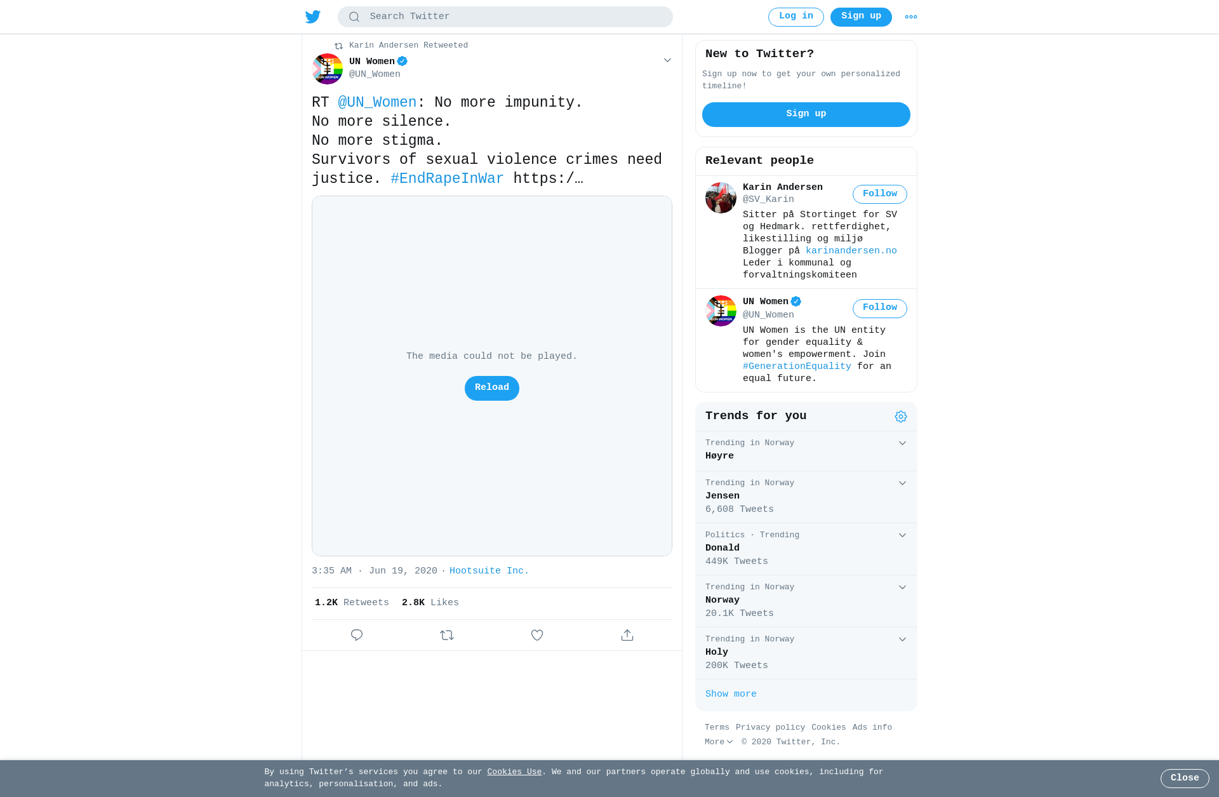Like the tweet with the heart icon
The image size is (1219, 797).
point(537,635)
